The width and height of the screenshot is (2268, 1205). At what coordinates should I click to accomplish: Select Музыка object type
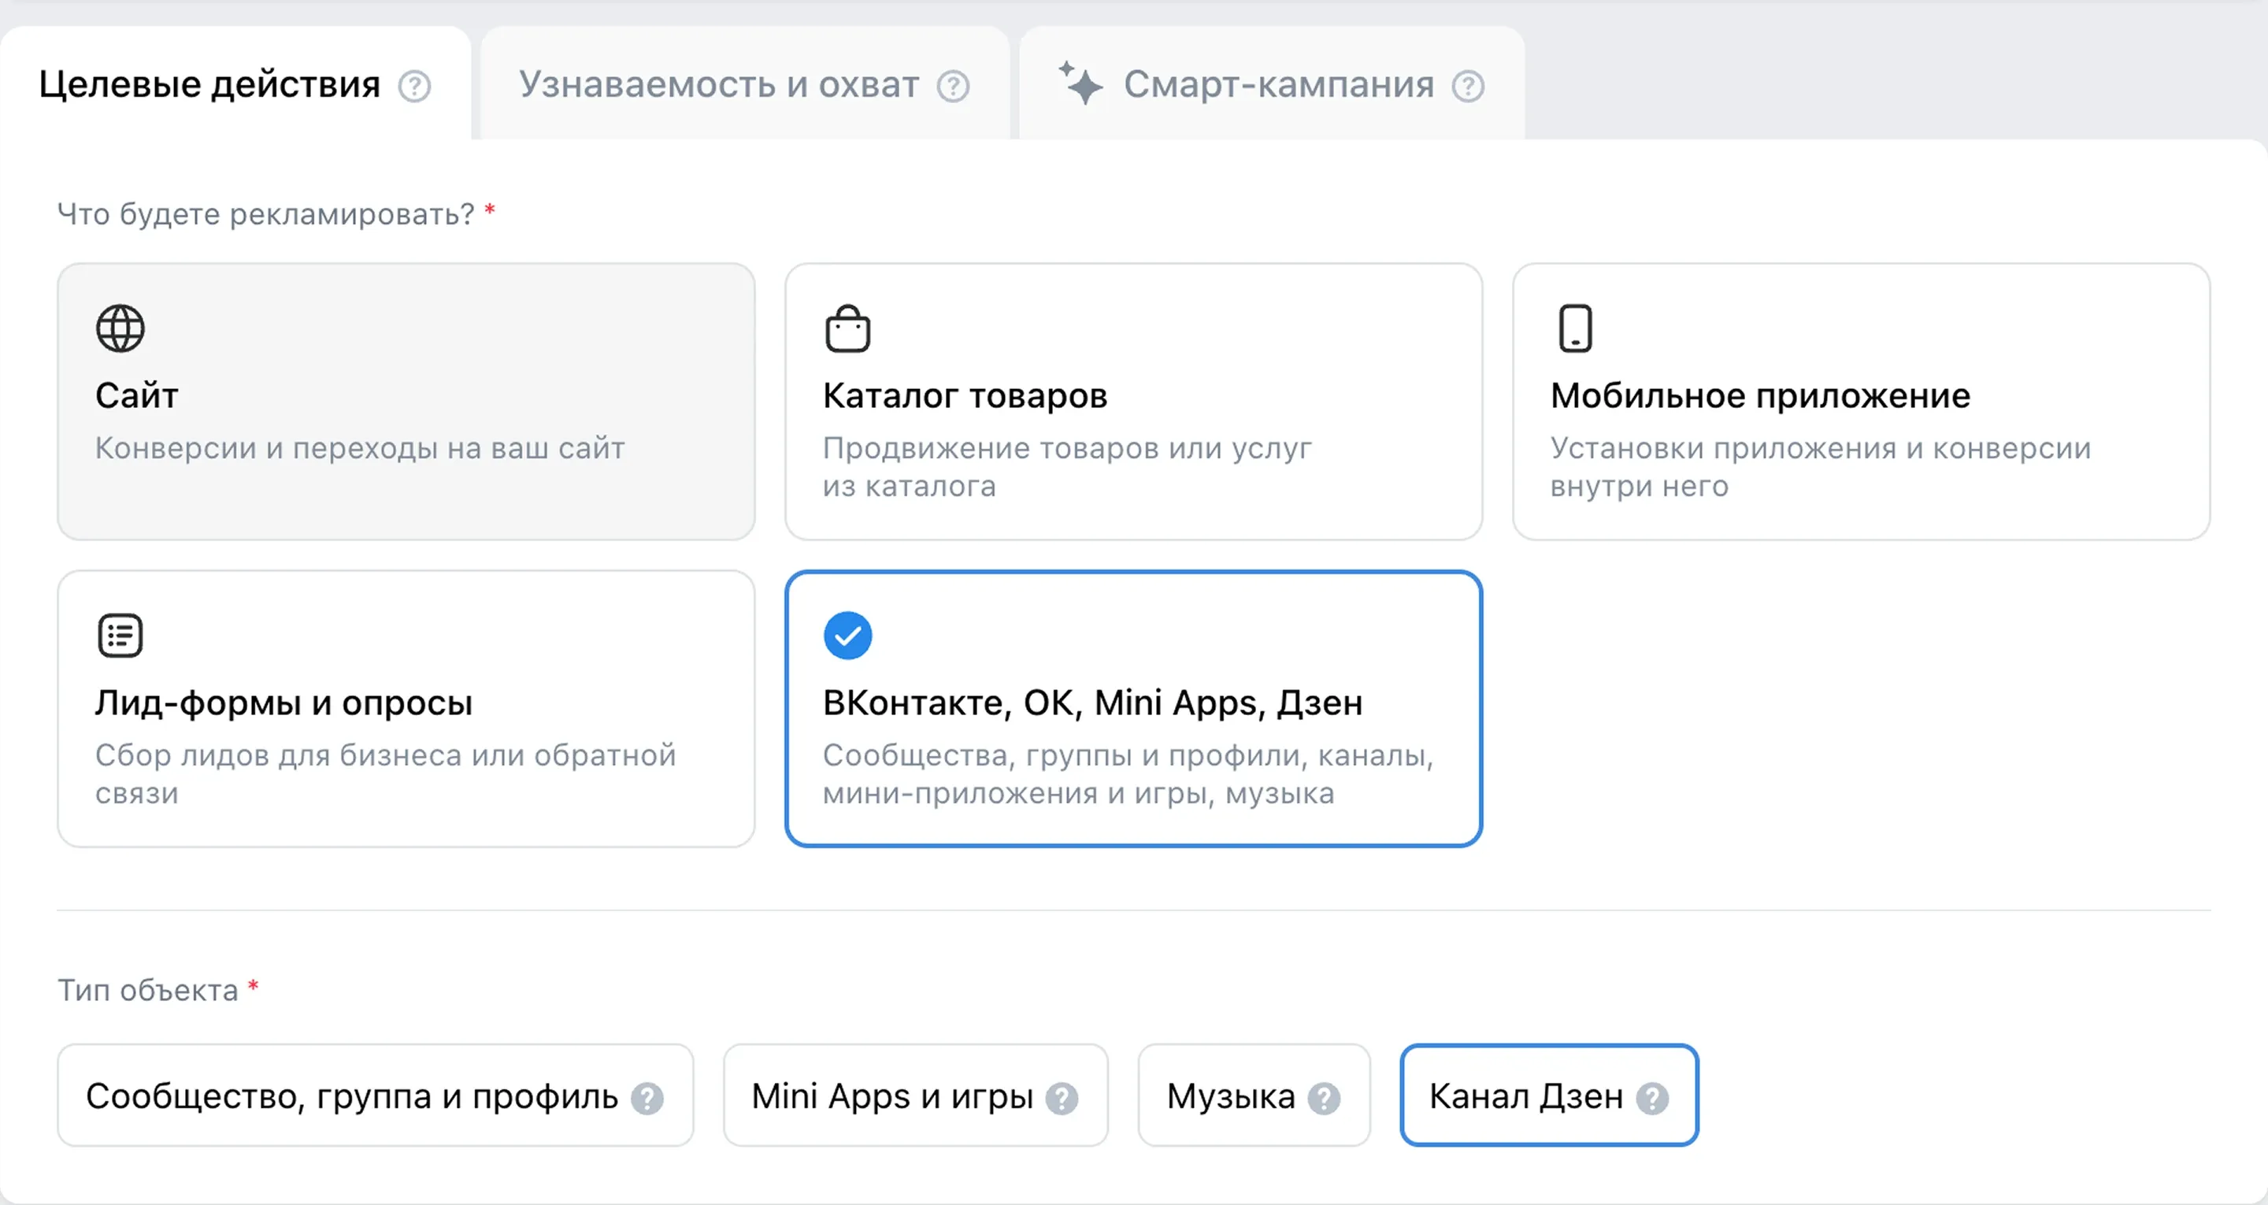tap(1230, 1096)
